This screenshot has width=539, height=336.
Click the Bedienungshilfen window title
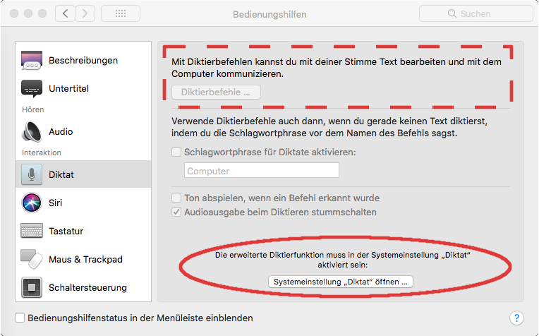(x=269, y=14)
